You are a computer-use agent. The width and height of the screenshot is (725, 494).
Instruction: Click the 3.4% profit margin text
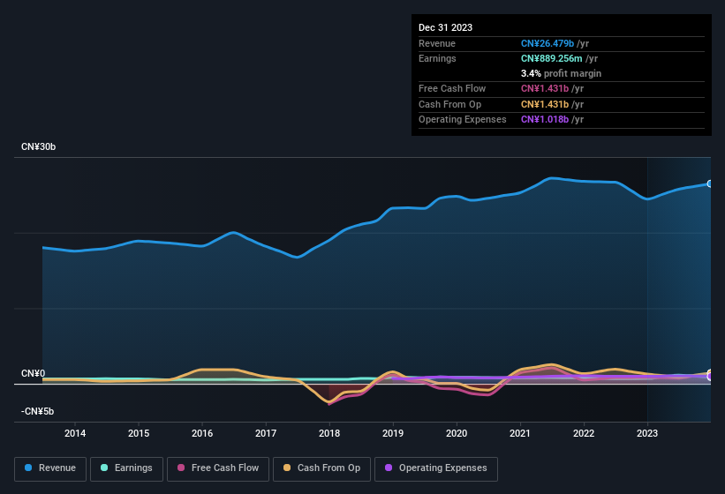(x=561, y=73)
